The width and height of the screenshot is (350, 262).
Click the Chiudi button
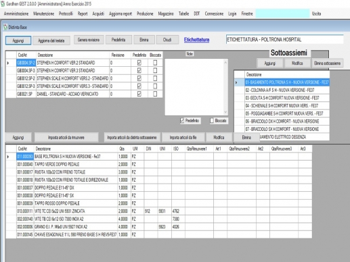click(167, 40)
